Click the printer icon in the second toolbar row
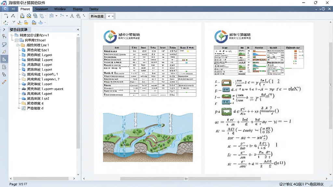333x187 pixels. tap(34, 23)
